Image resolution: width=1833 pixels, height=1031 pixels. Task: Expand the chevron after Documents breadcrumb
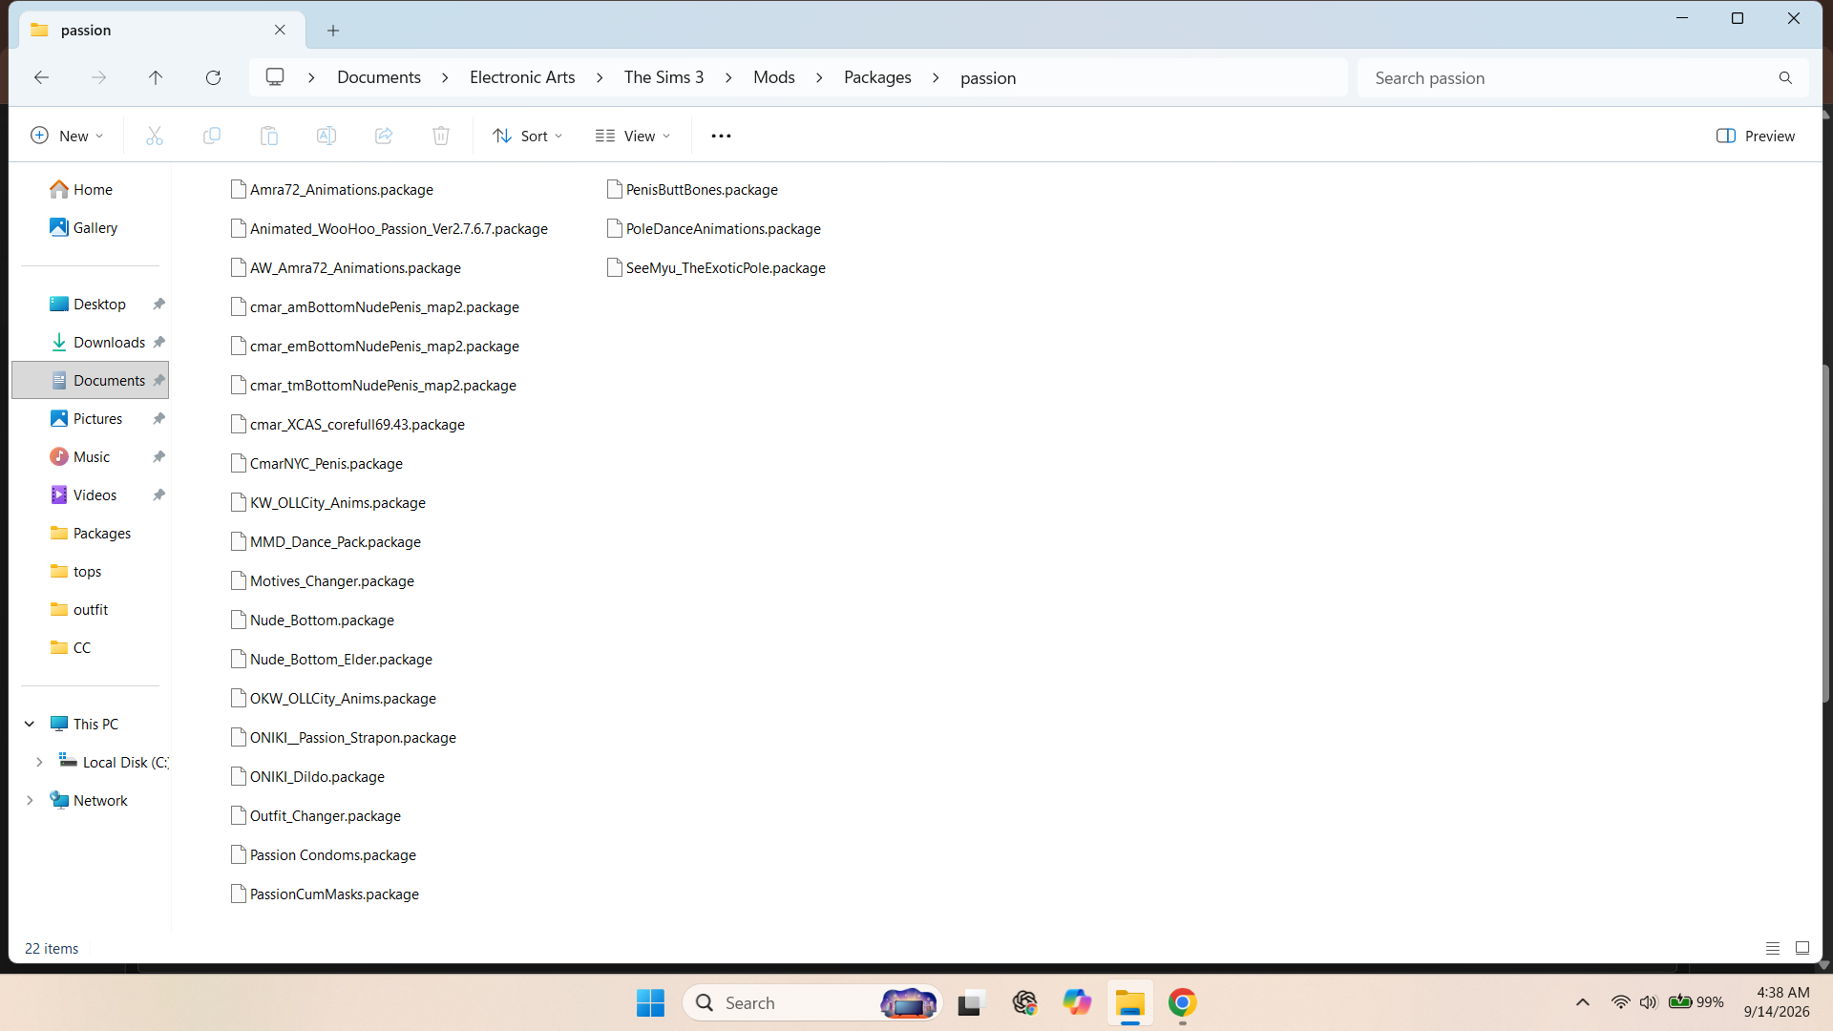(x=446, y=77)
